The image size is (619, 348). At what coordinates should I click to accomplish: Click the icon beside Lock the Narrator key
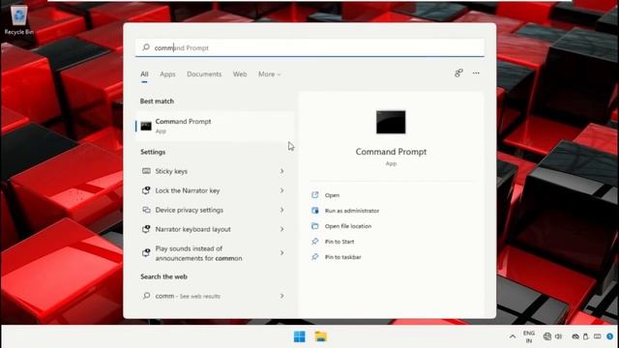146,190
